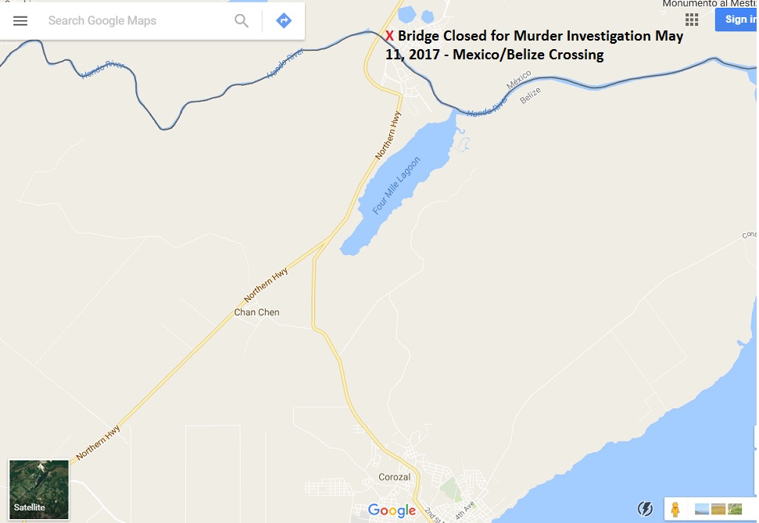This screenshot has width=759, height=523.
Task: Open the tan field photo thumbnail
Action: coord(718,509)
